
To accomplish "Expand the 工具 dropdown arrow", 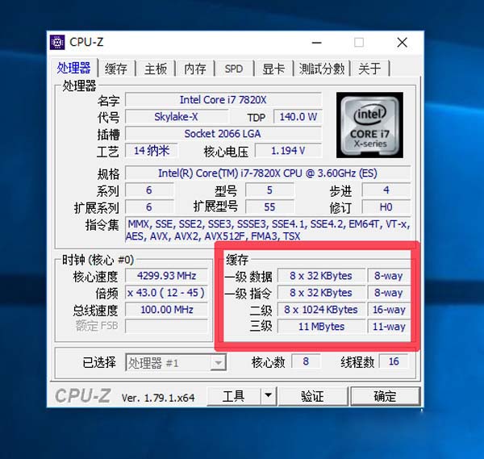I will 269,396.
